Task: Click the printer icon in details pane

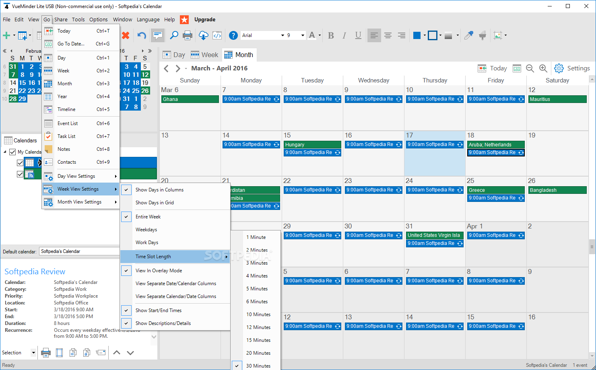Action: tap(46, 353)
